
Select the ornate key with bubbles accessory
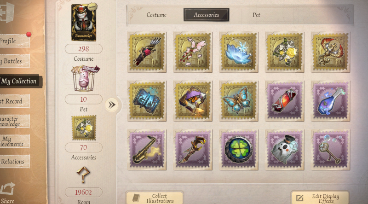tap(330, 150)
